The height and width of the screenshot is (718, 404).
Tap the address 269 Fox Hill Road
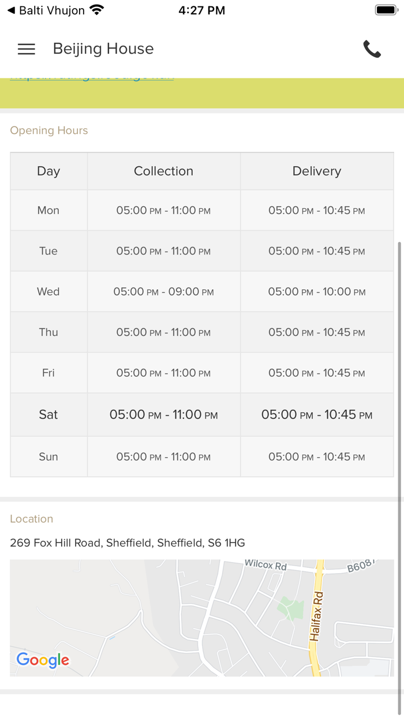(x=128, y=543)
